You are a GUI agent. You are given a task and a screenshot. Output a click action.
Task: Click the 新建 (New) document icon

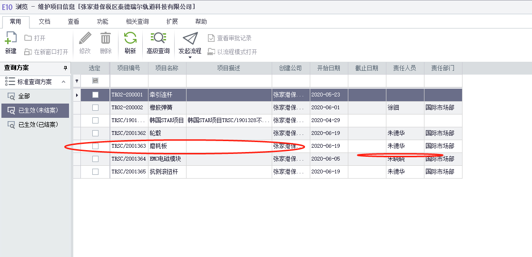(10, 38)
